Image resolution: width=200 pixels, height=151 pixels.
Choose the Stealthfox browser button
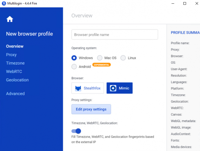click(x=88, y=88)
